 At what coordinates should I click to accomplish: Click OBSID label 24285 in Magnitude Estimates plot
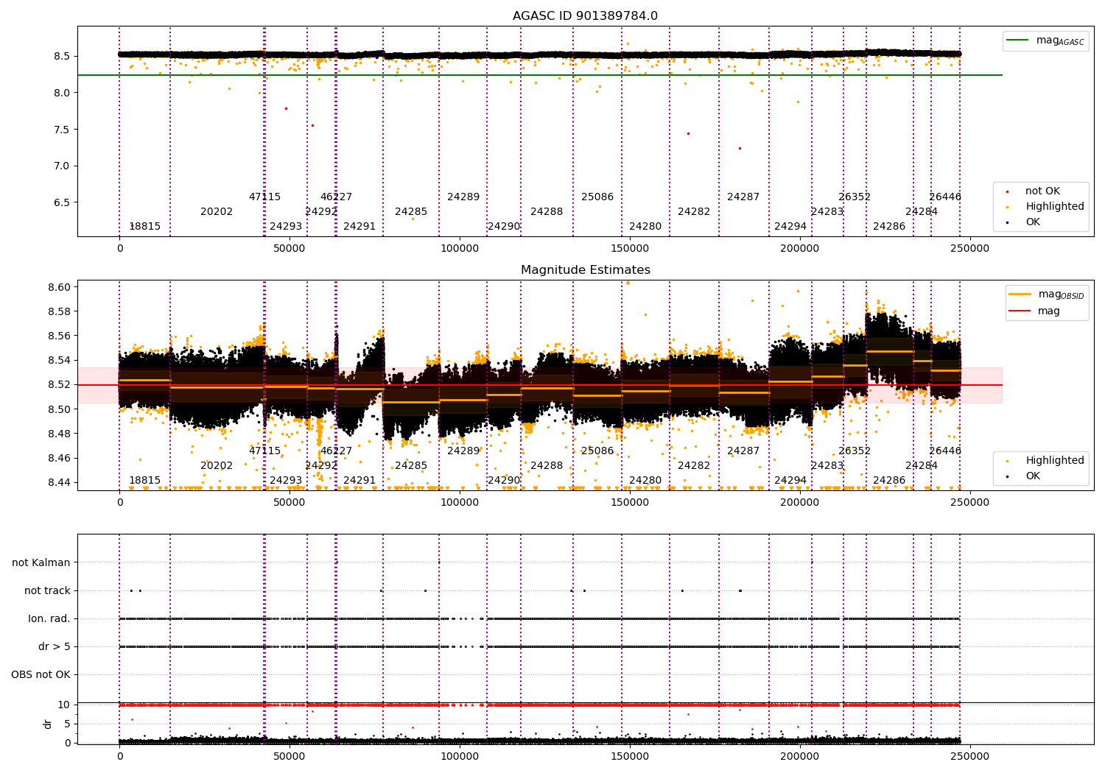[411, 466]
